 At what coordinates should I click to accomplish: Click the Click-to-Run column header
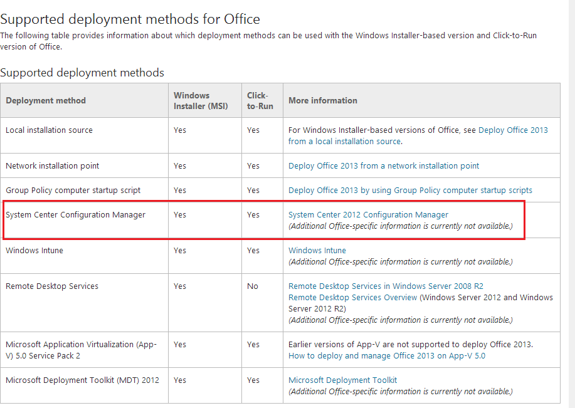tap(260, 101)
